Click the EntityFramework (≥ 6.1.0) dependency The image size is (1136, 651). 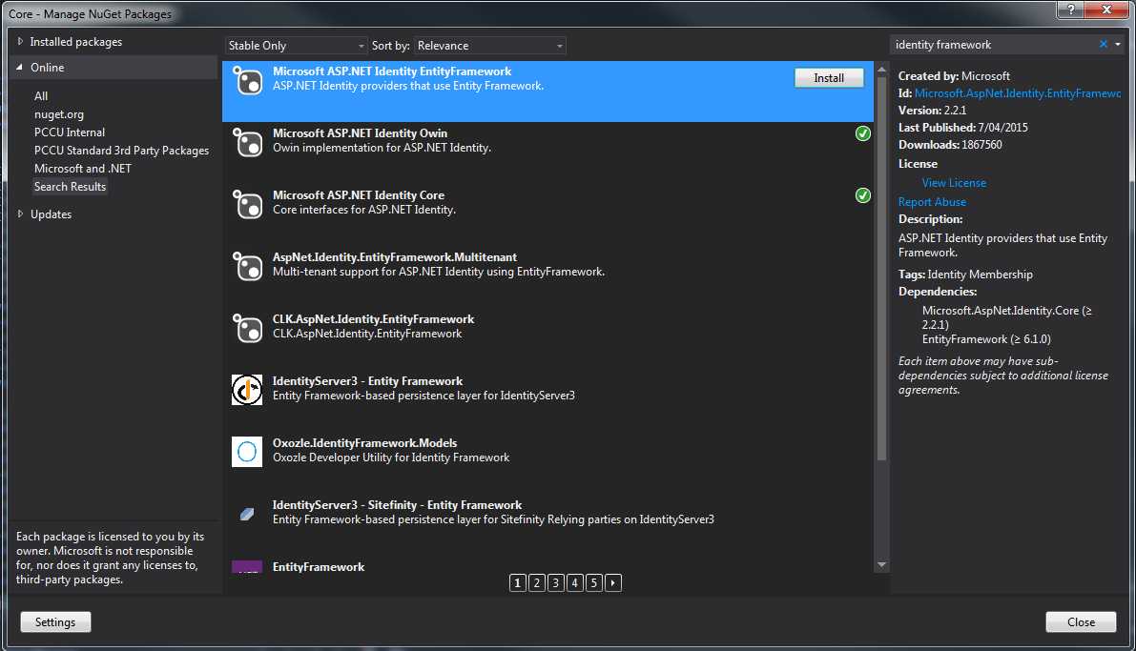pyautogui.click(x=986, y=339)
